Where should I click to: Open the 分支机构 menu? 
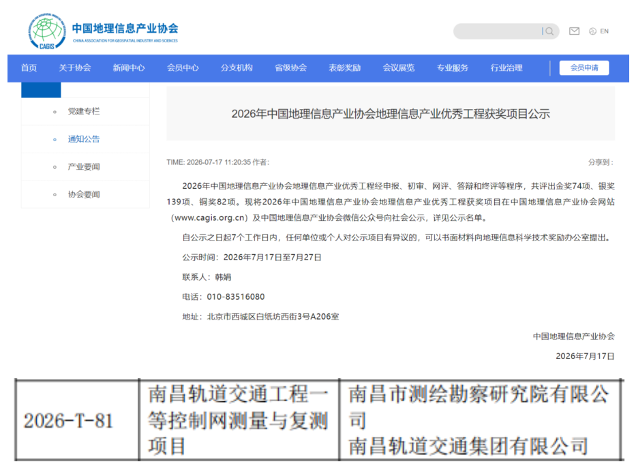click(x=237, y=68)
